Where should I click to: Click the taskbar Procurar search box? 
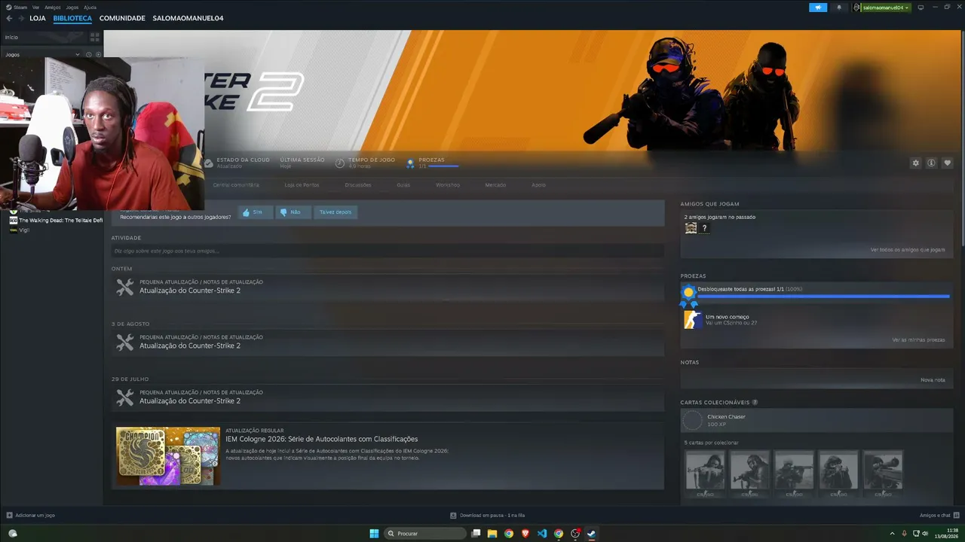[426, 534]
